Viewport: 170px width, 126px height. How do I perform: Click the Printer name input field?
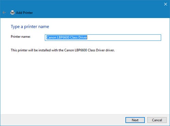pyautogui.click(x=103, y=37)
